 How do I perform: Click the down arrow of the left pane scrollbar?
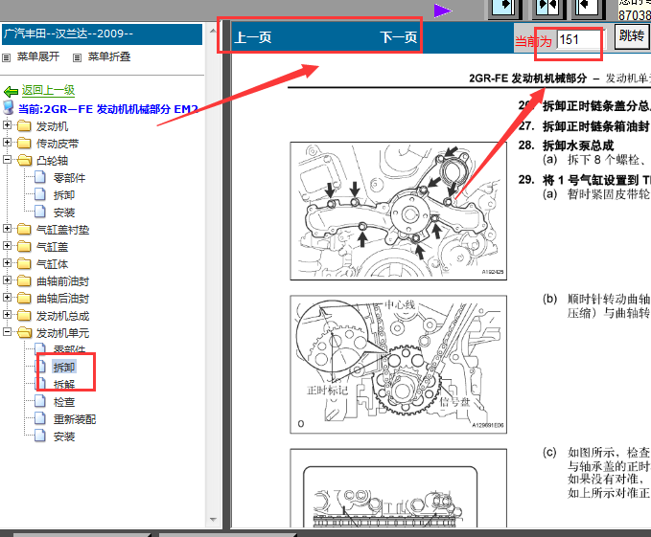click(x=213, y=519)
